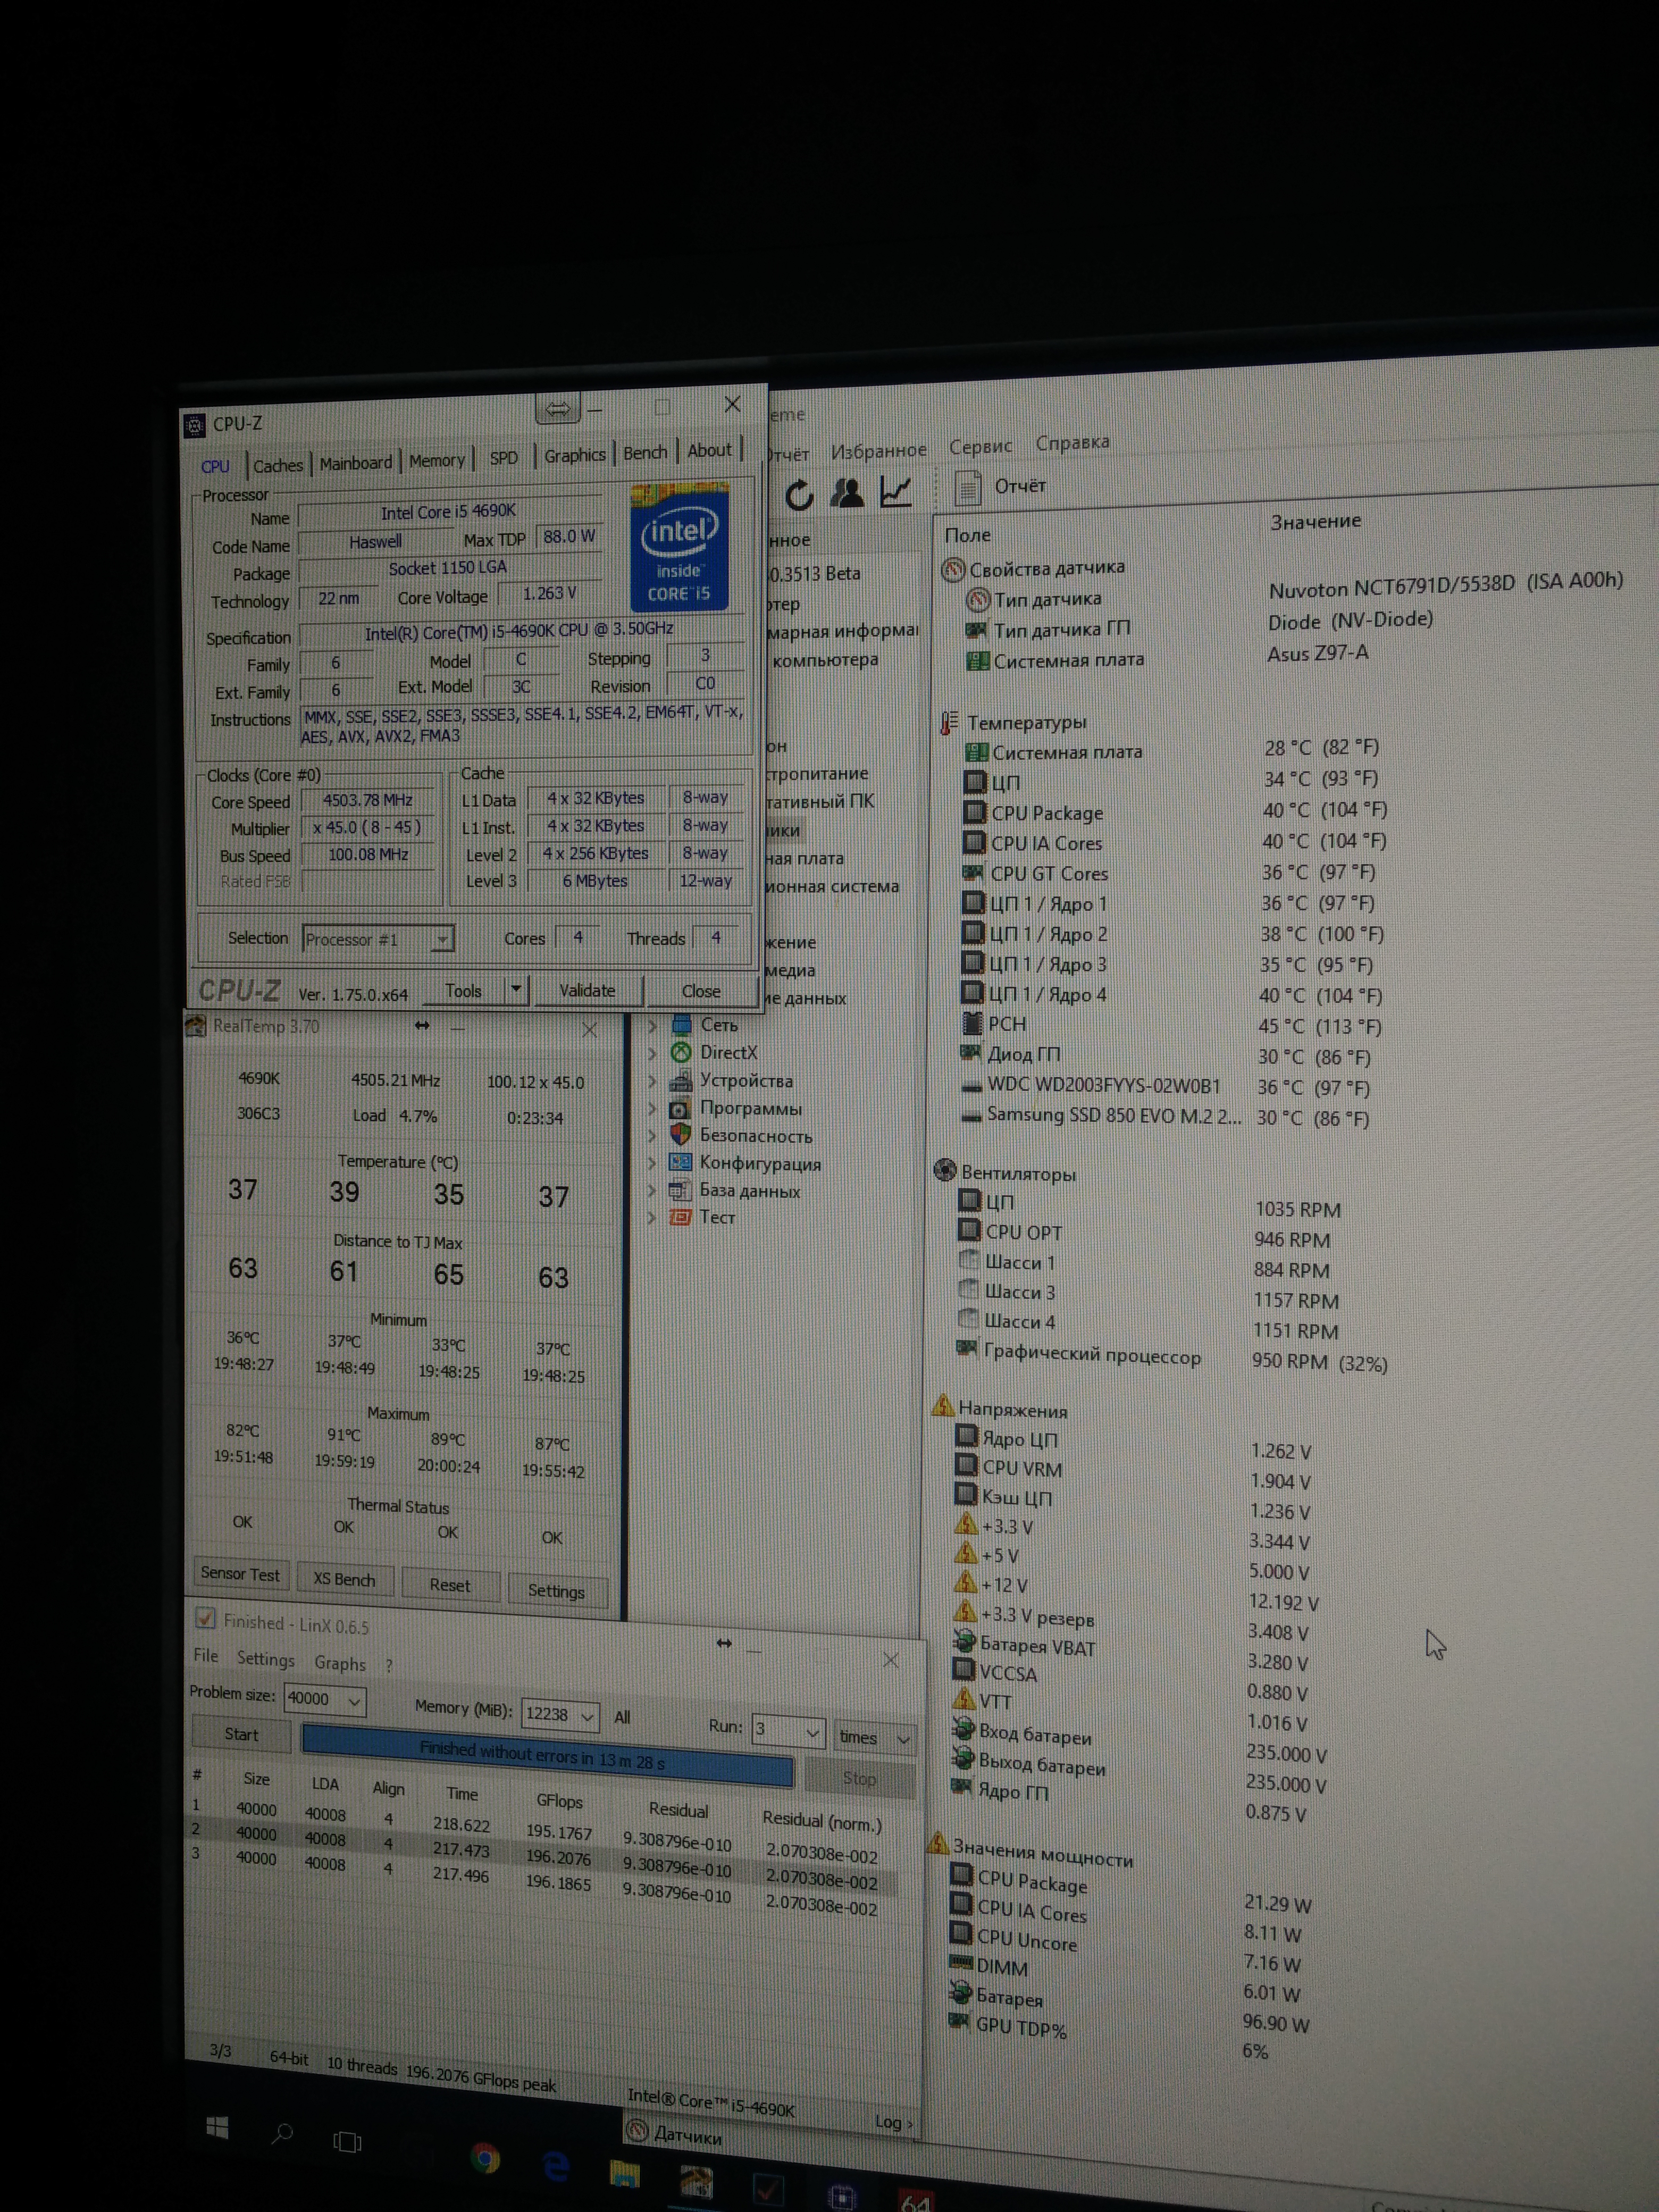Click the Отчёт report document icon

coord(967,488)
